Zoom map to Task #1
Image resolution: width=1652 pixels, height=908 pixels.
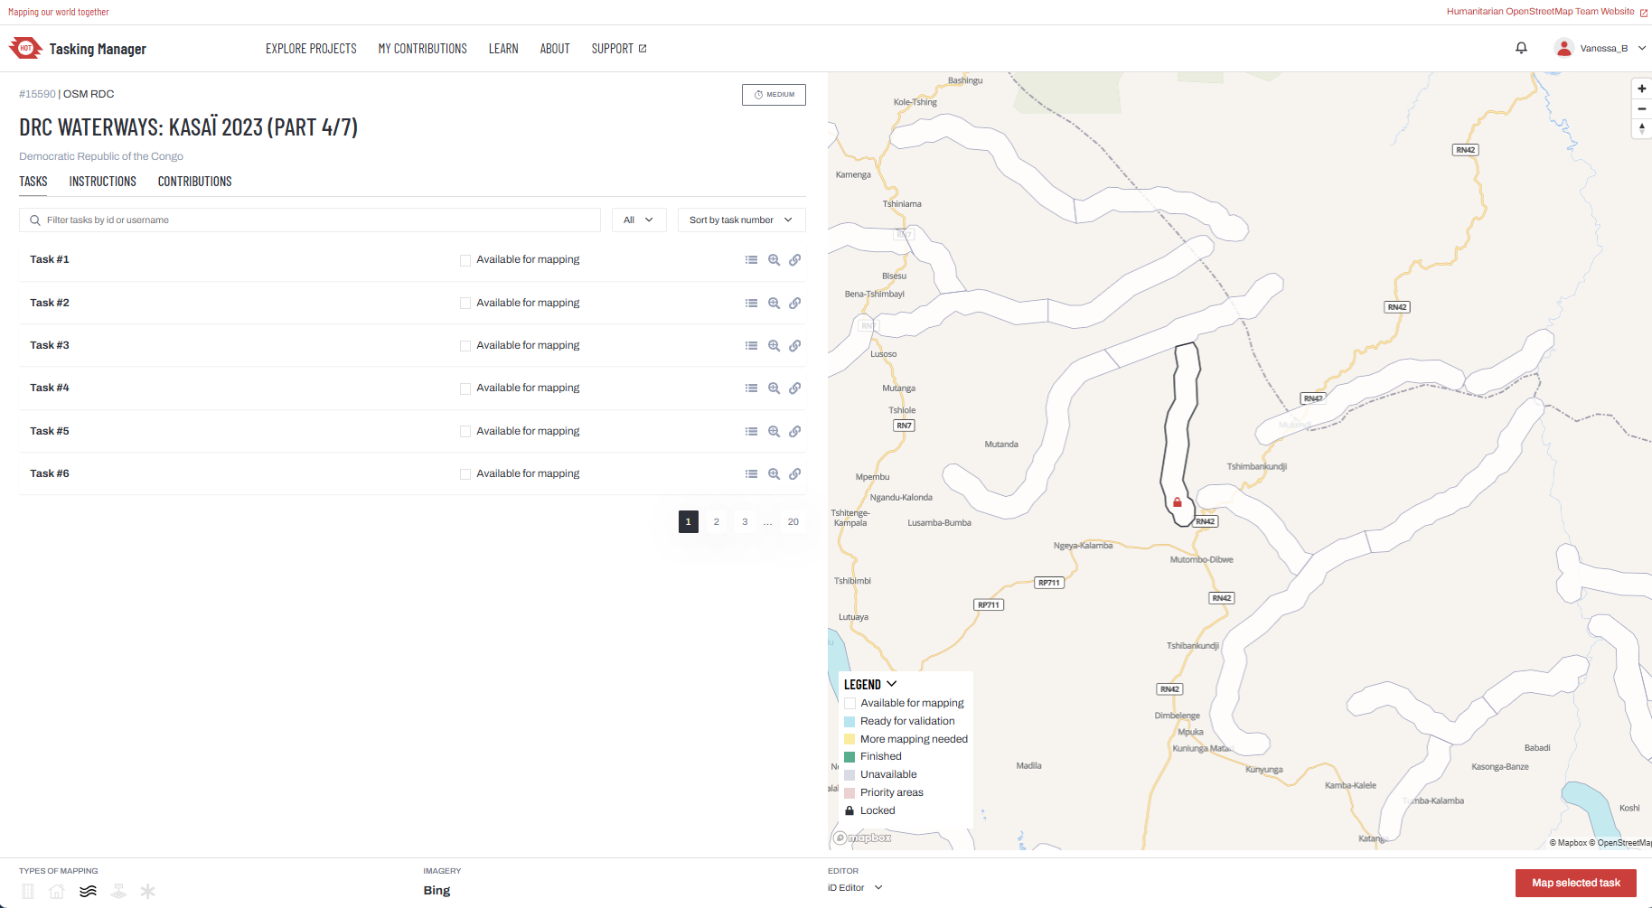[x=774, y=260]
